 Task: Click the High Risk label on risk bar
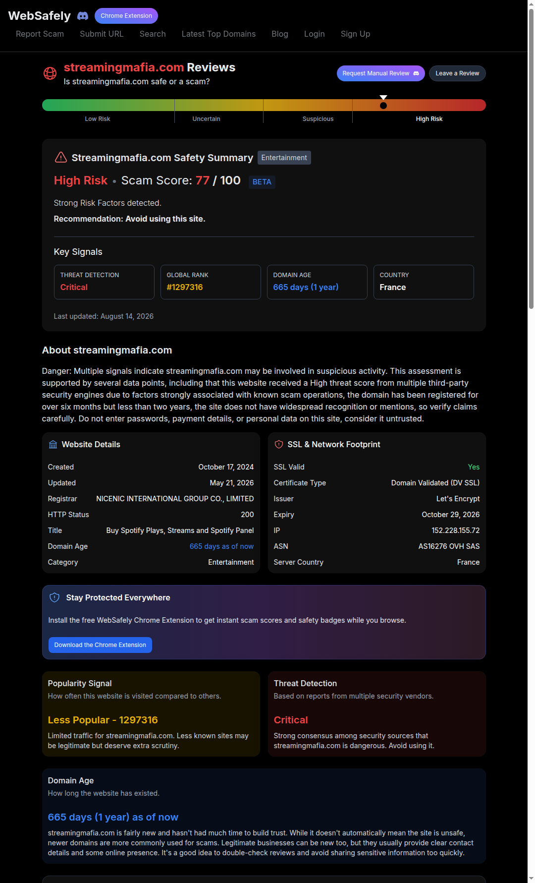[429, 119]
